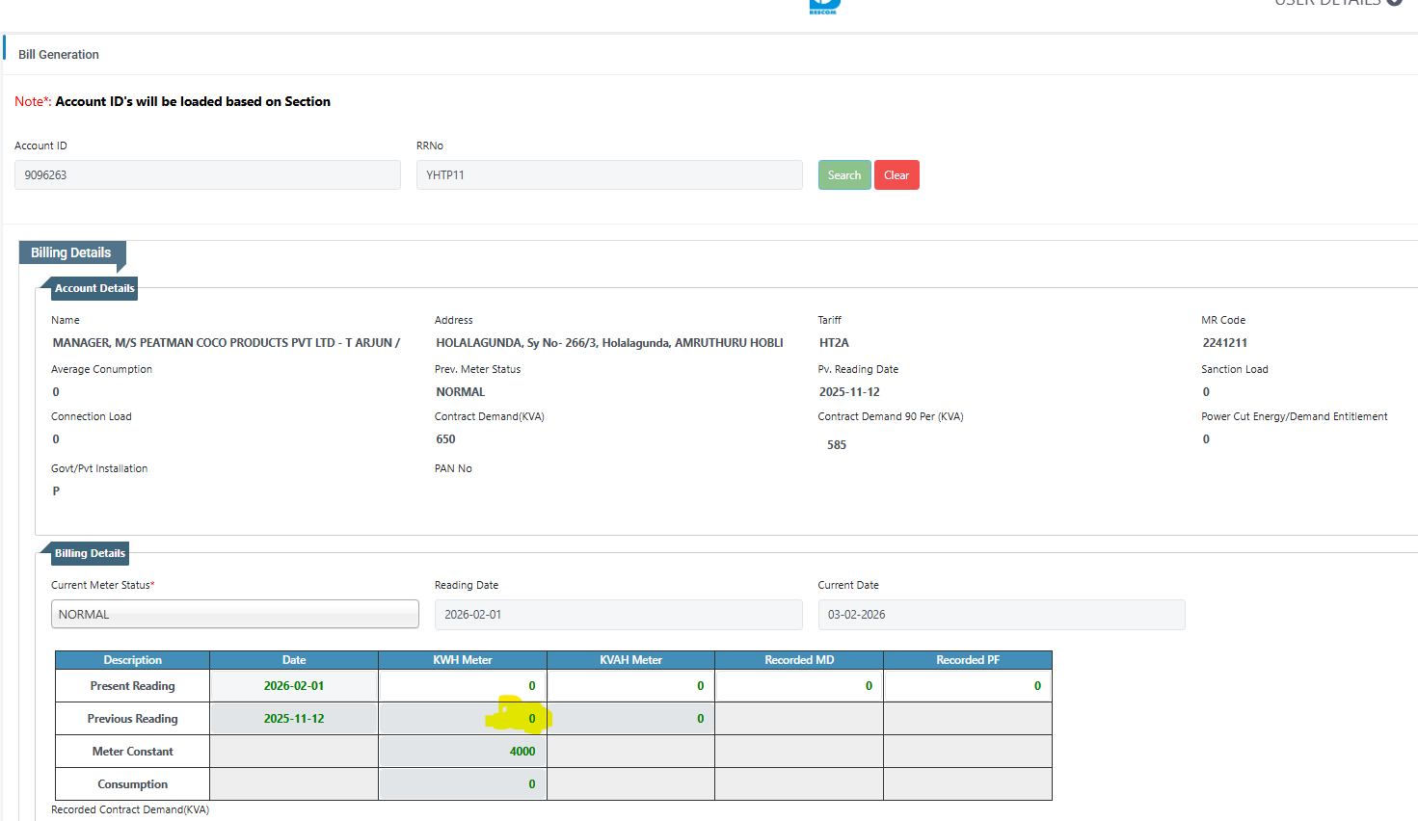Click highlighted Previous Reading KWH value
The height and width of the screenshot is (821, 1418).
pos(530,719)
